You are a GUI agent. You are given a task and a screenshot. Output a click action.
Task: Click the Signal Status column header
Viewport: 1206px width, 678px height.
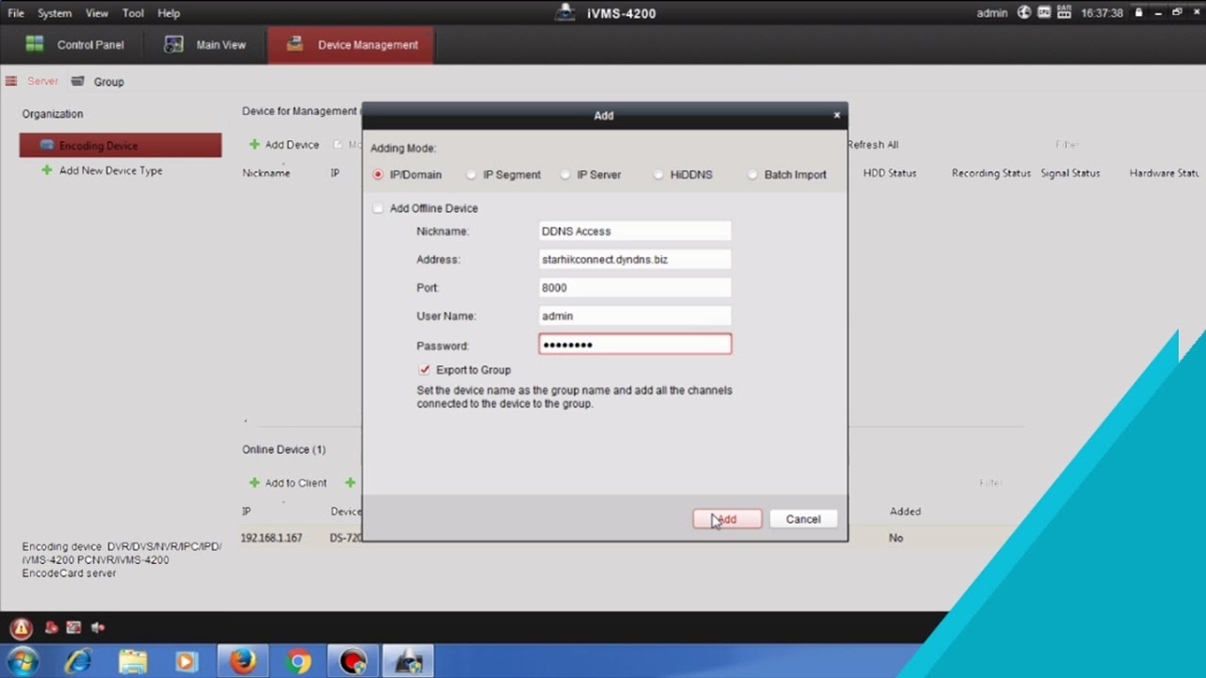(x=1070, y=173)
